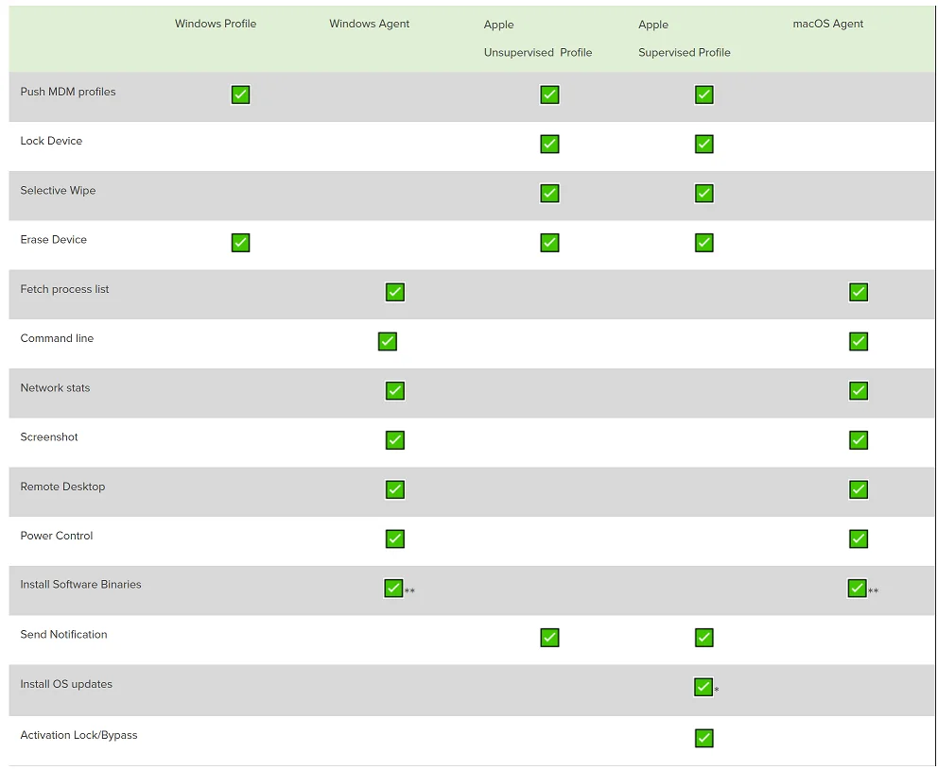Select the macOS Agent column header
Viewport: 938px width, 769px height.
click(x=828, y=24)
